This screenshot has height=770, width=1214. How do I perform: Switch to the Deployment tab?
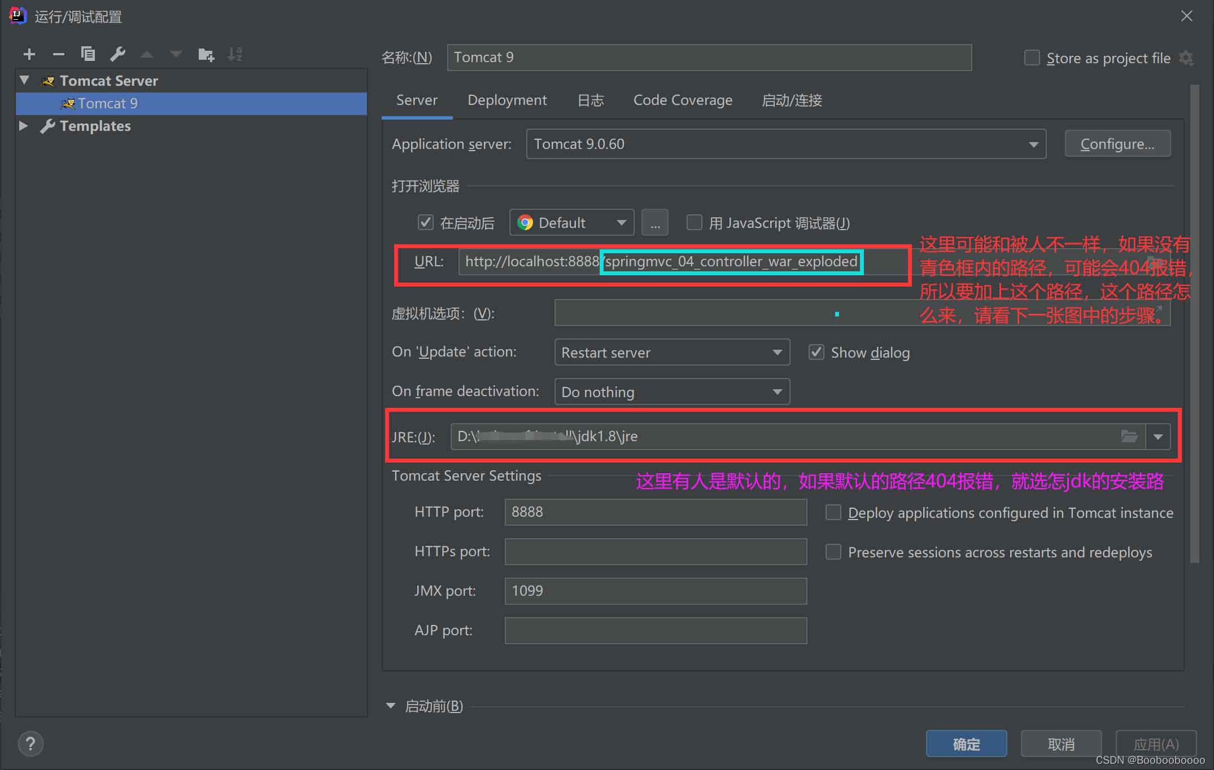[507, 100]
